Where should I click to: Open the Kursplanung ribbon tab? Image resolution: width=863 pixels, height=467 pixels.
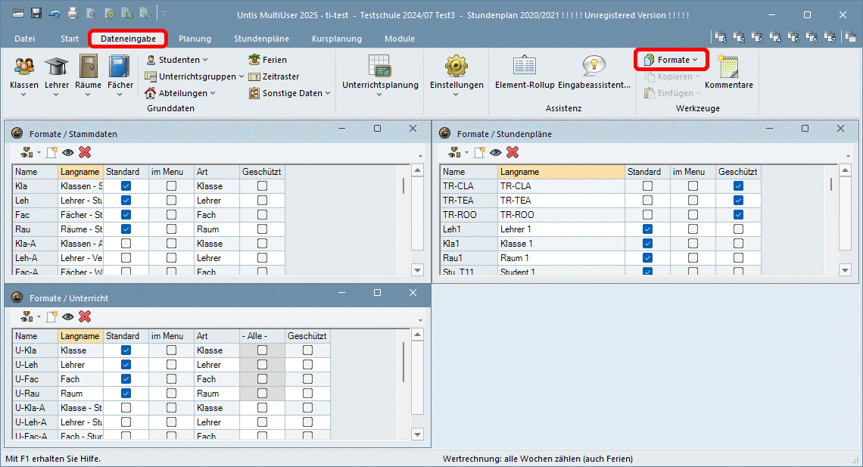[x=336, y=39]
